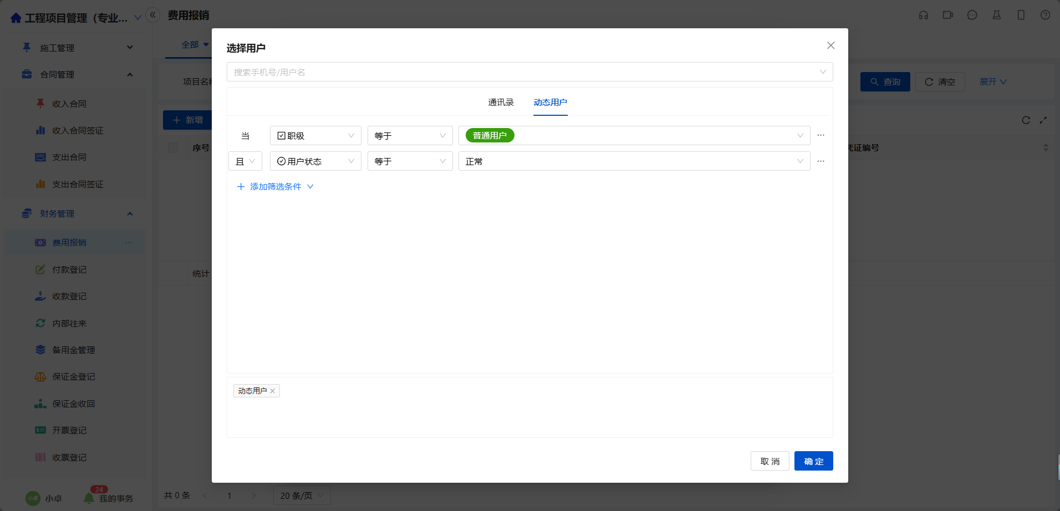Switch to the 通讯录 tab
This screenshot has height=511, width=1060.
point(501,103)
